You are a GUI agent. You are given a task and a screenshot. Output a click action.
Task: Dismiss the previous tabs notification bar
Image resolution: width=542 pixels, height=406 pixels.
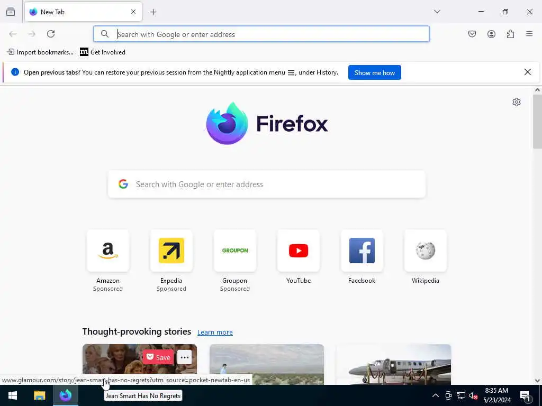click(528, 72)
